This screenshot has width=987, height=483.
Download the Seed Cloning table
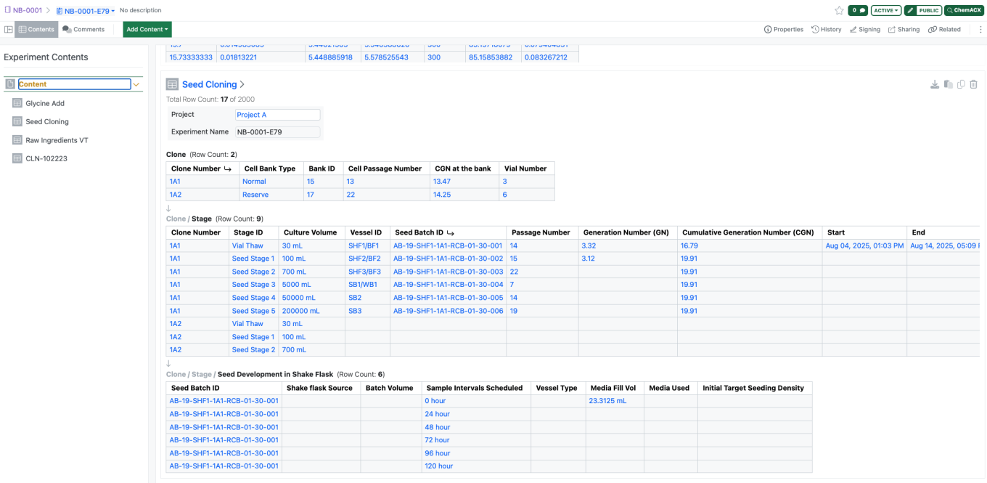pos(935,85)
